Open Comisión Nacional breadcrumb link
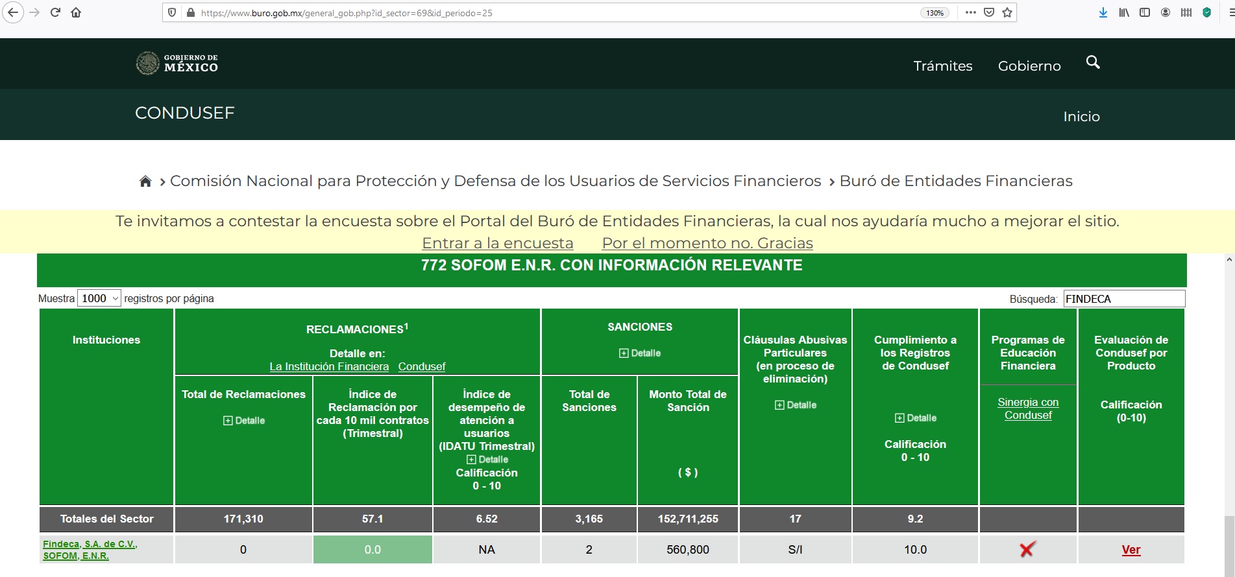 pos(495,181)
